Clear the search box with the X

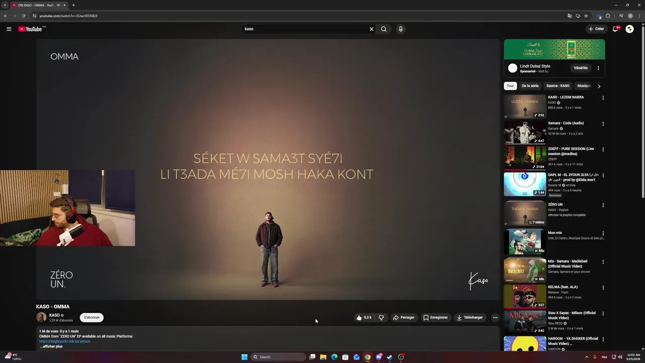click(x=371, y=29)
